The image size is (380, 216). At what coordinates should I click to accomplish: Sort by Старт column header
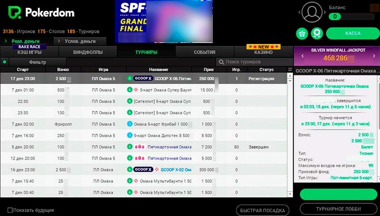23,69
